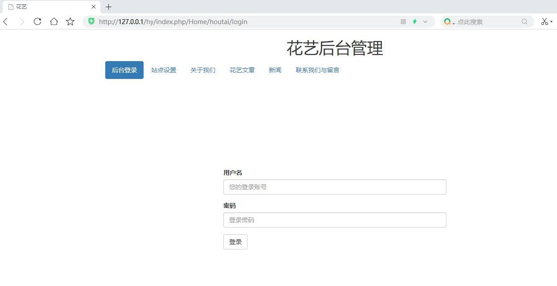Open the 花艺文章 section
557x286 pixels.
click(242, 70)
